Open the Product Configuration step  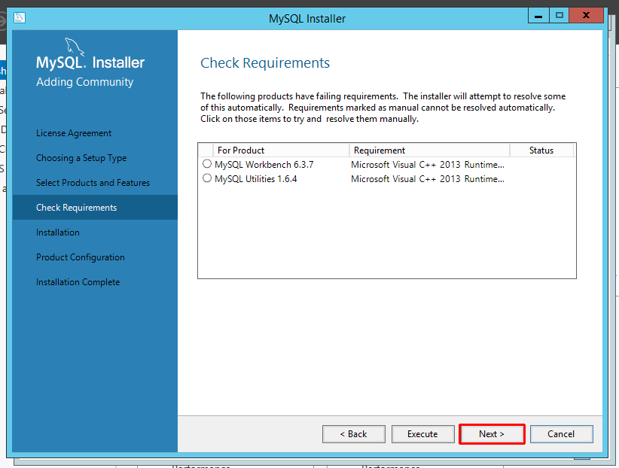[80, 257]
